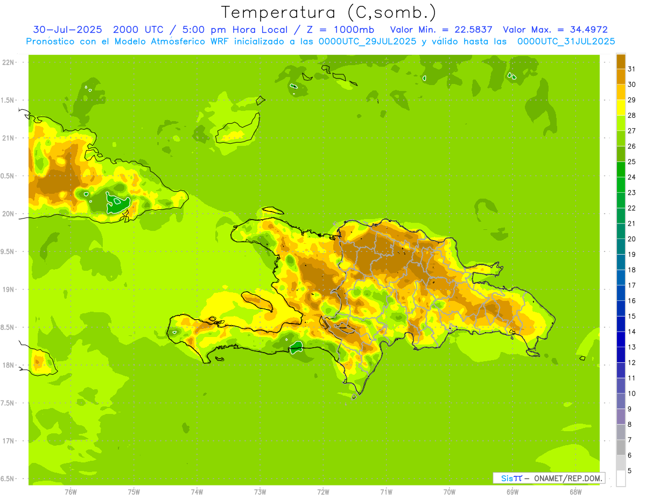Pick the white swatch below 5
Image resolution: width=646 pixels, height=499 pixels.
(x=621, y=479)
